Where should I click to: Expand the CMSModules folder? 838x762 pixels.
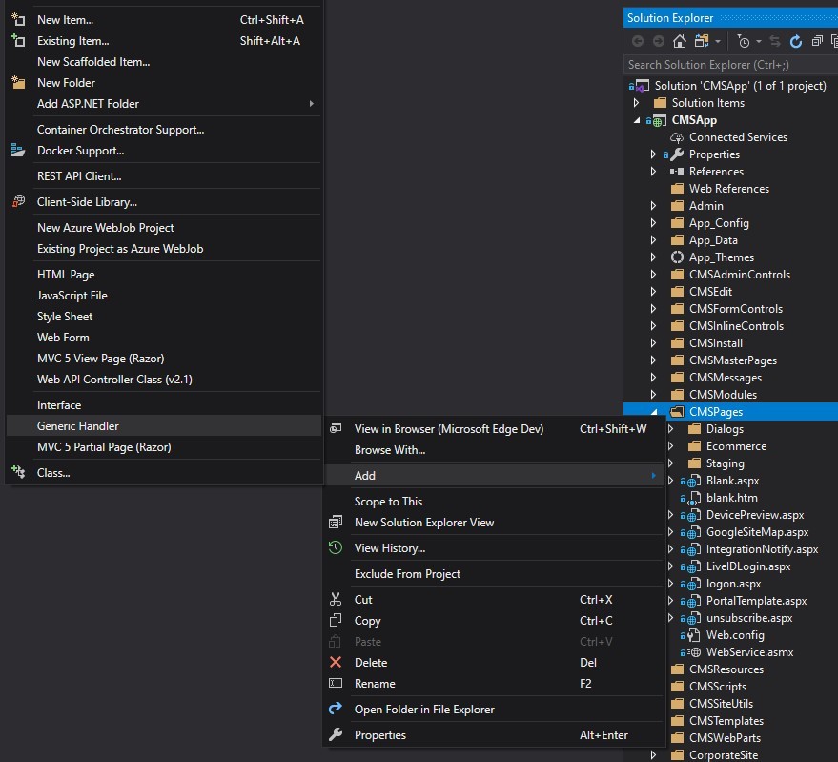[653, 394]
